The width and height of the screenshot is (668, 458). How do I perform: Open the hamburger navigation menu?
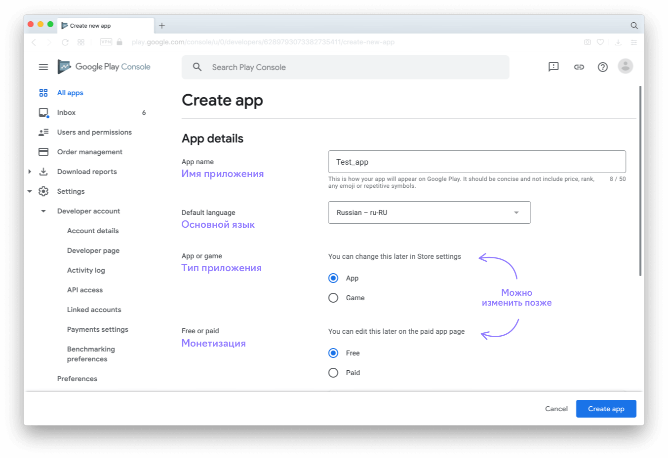43,67
